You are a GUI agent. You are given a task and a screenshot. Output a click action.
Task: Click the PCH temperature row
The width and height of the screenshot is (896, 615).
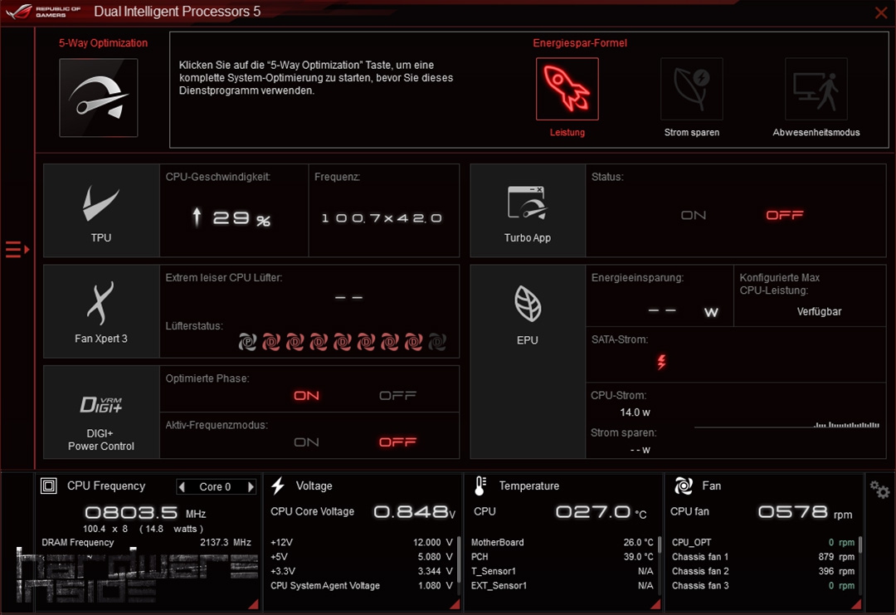coord(562,557)
